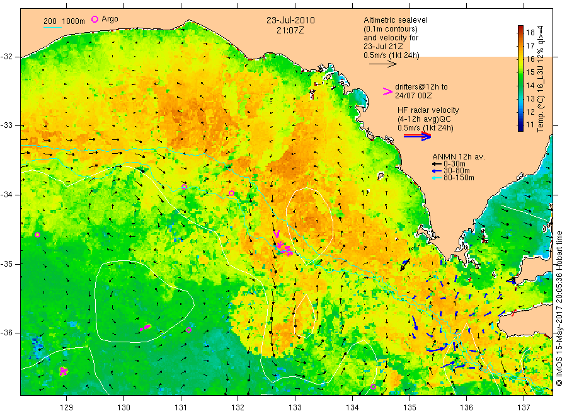Viewport: 567px width, 416px height.
Task: Click the latitude axis label "-32"
Action: [x=7, y=57]
